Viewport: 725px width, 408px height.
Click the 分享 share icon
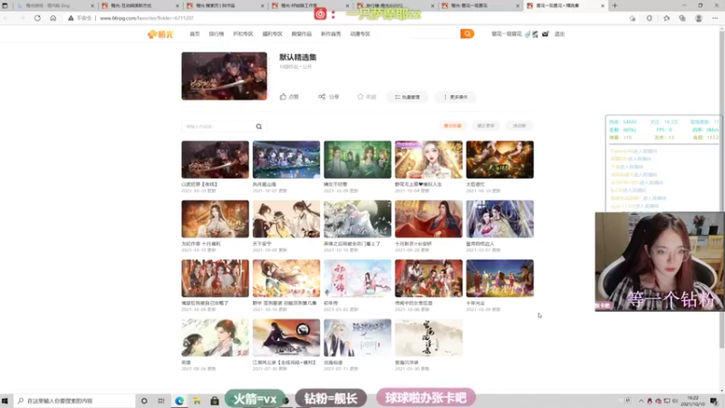point(322,97)
